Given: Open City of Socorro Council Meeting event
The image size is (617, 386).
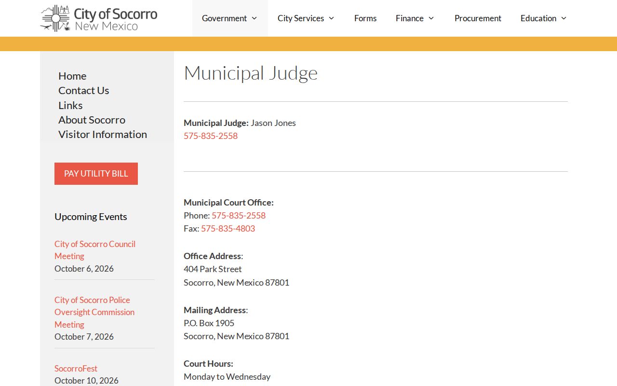Looking at the screenshot, I should 95,250.
